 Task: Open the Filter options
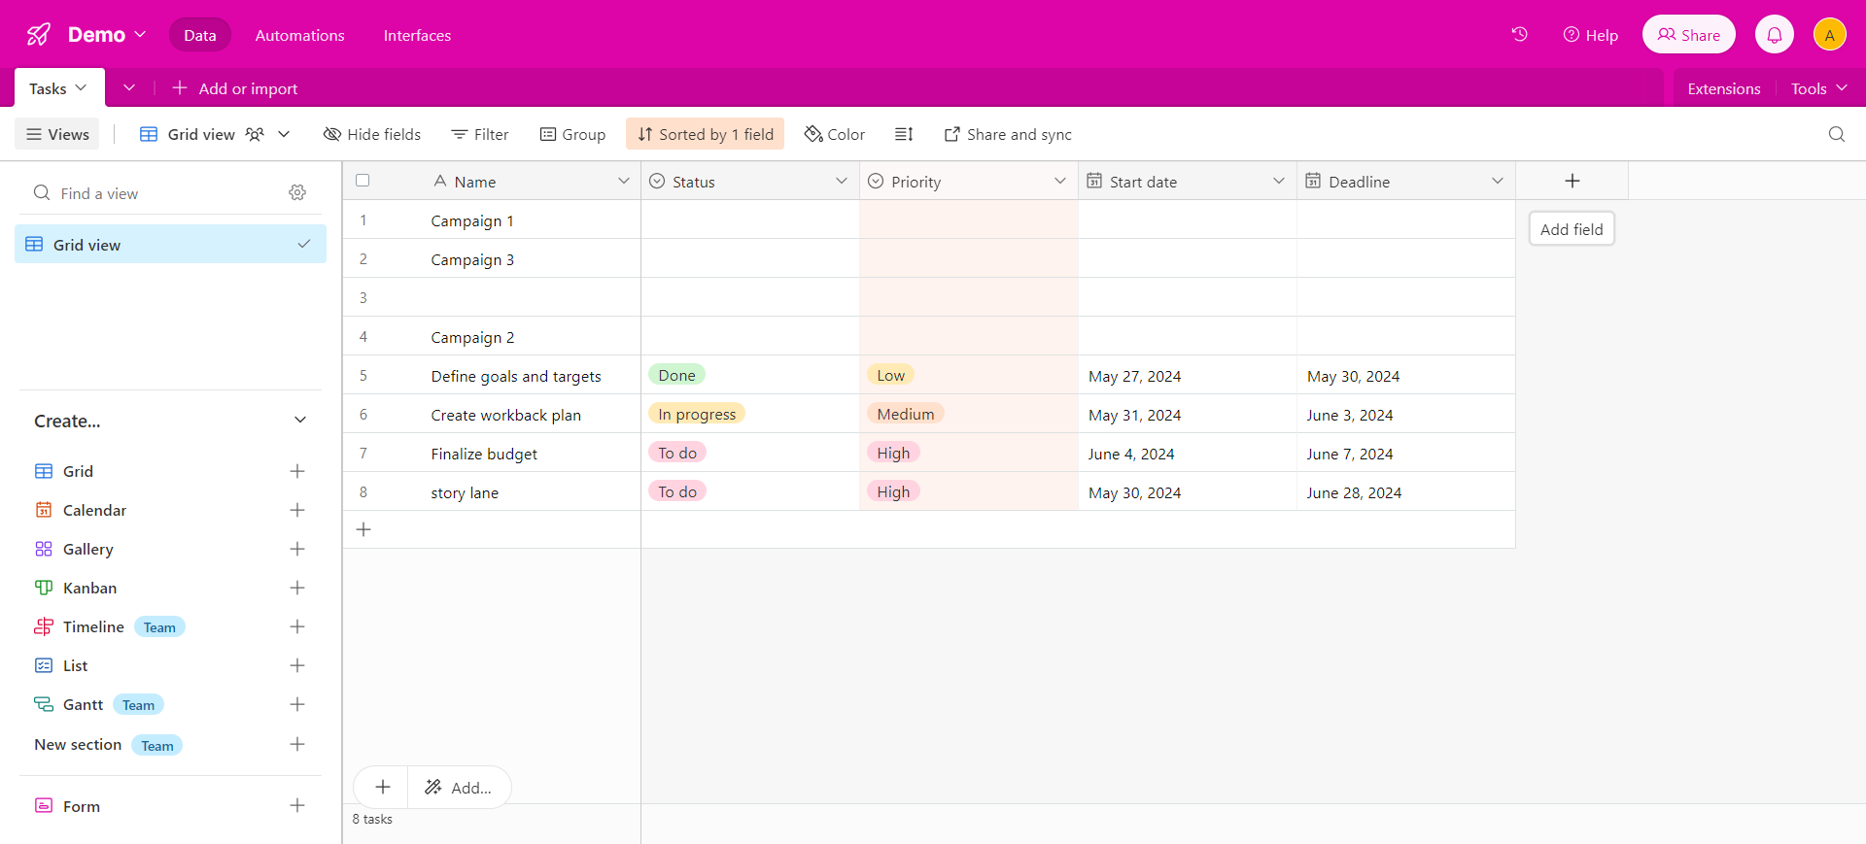[480, 134]
